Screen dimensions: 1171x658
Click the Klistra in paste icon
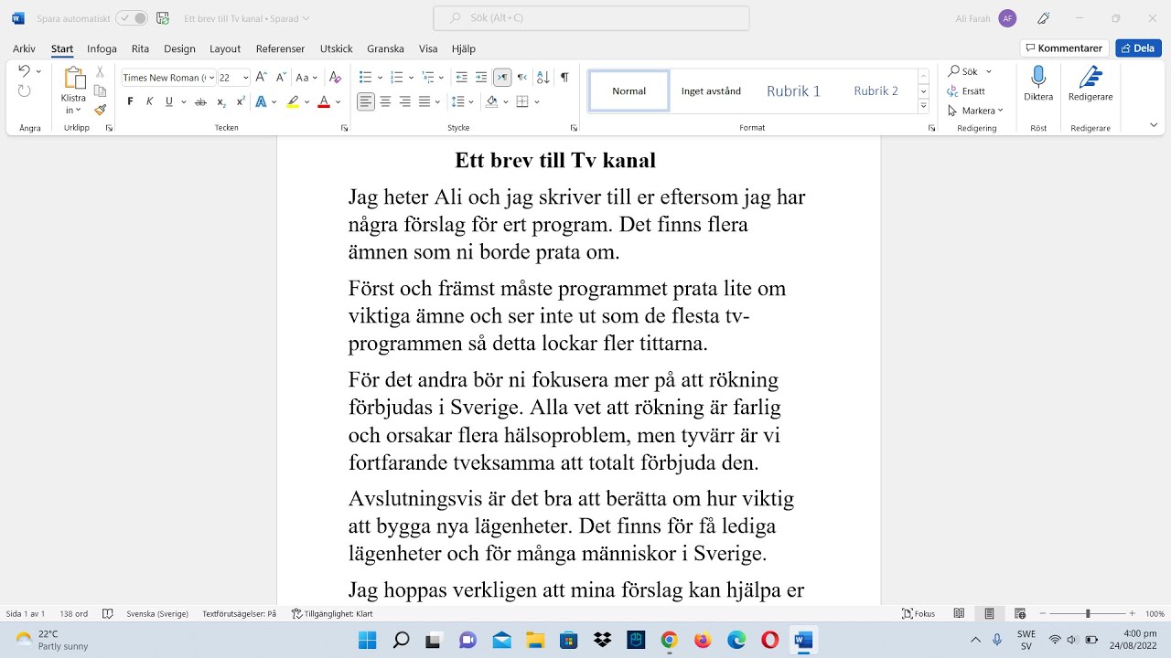pyautogui.click(x=74, y=79)
